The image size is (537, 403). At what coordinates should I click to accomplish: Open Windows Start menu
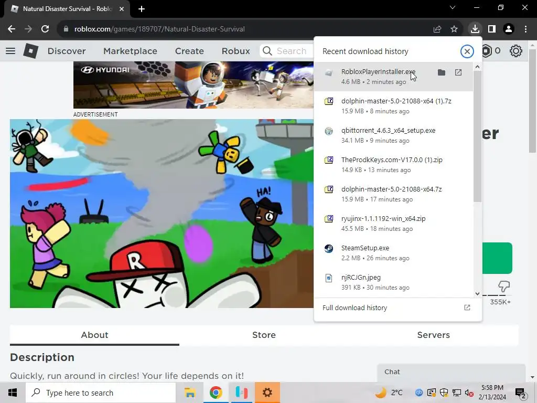point(13,393)
